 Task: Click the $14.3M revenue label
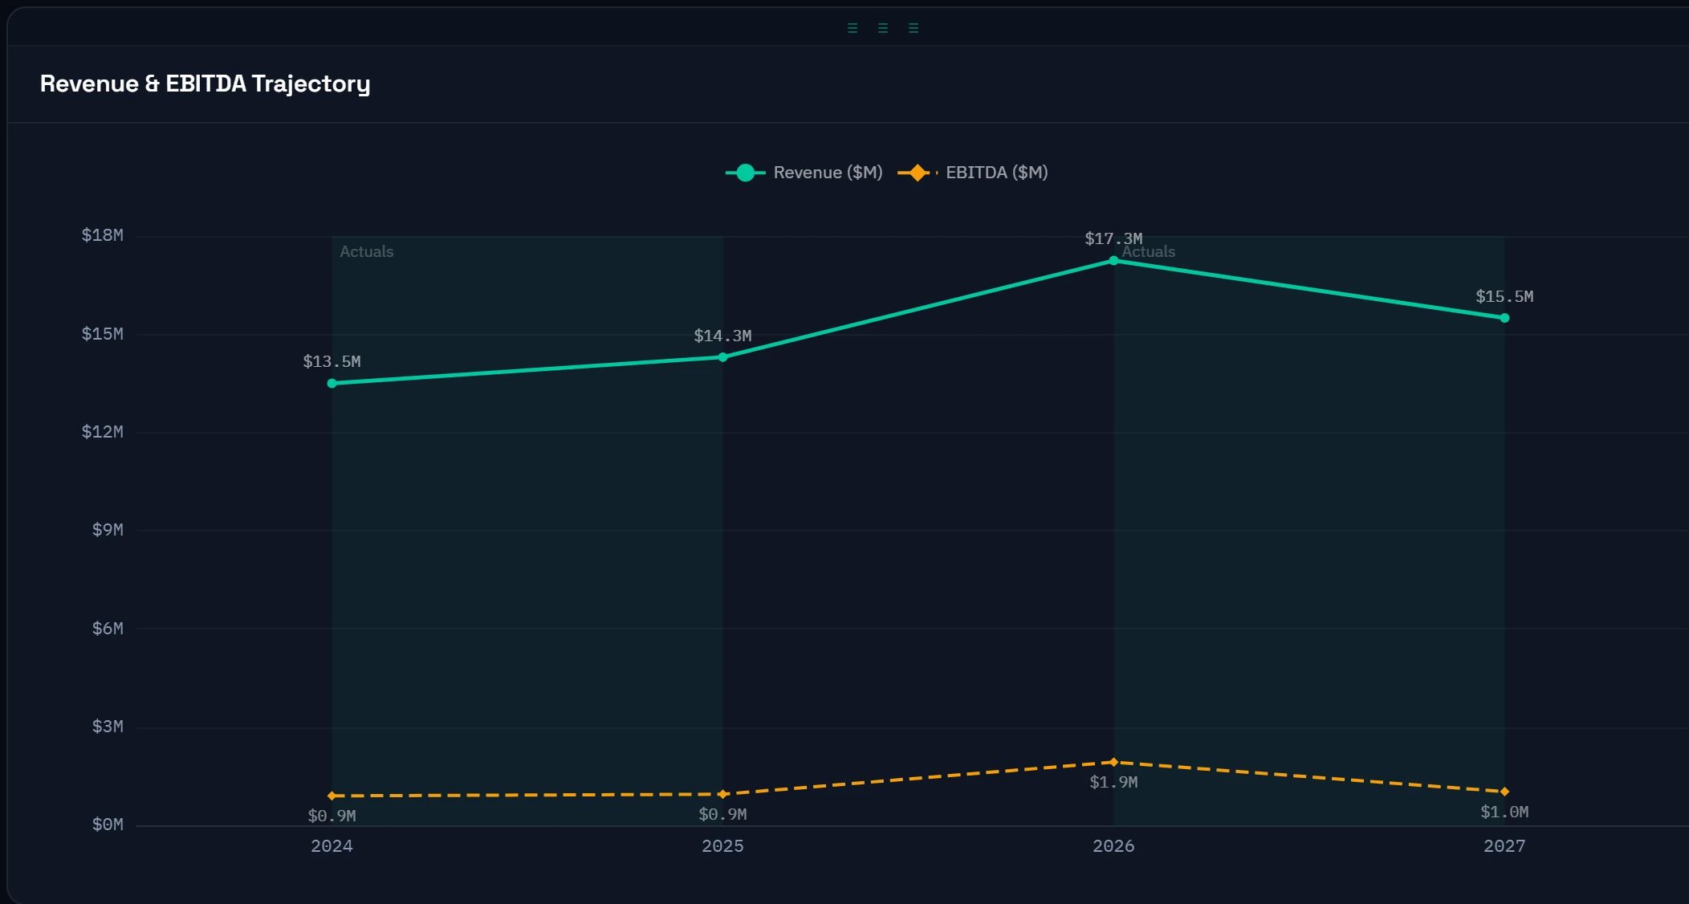(x=722, y=336)
